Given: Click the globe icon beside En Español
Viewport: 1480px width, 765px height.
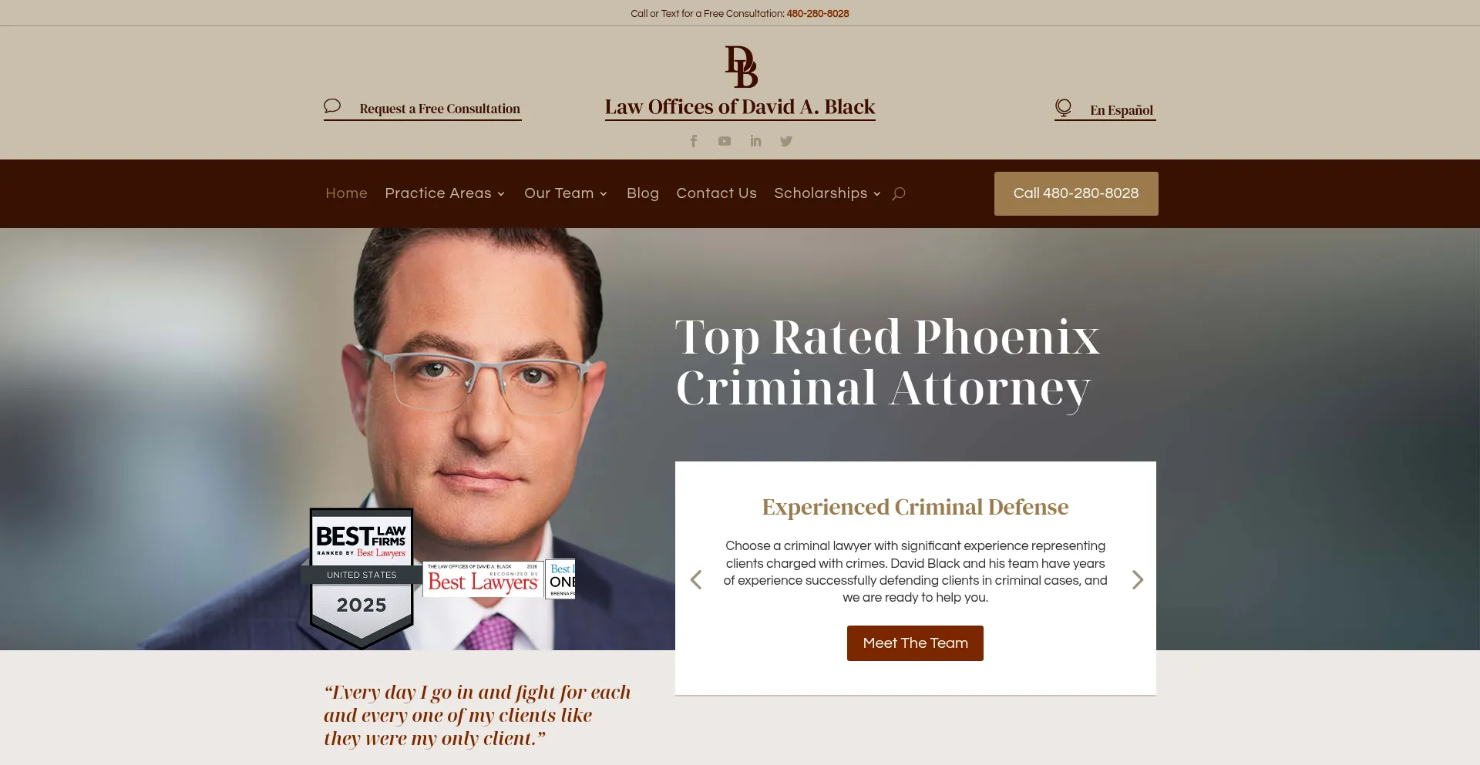Looking at the screenshot, I should pos(1063,108).
